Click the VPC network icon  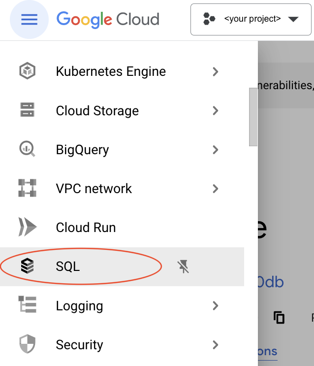(27, 188)
